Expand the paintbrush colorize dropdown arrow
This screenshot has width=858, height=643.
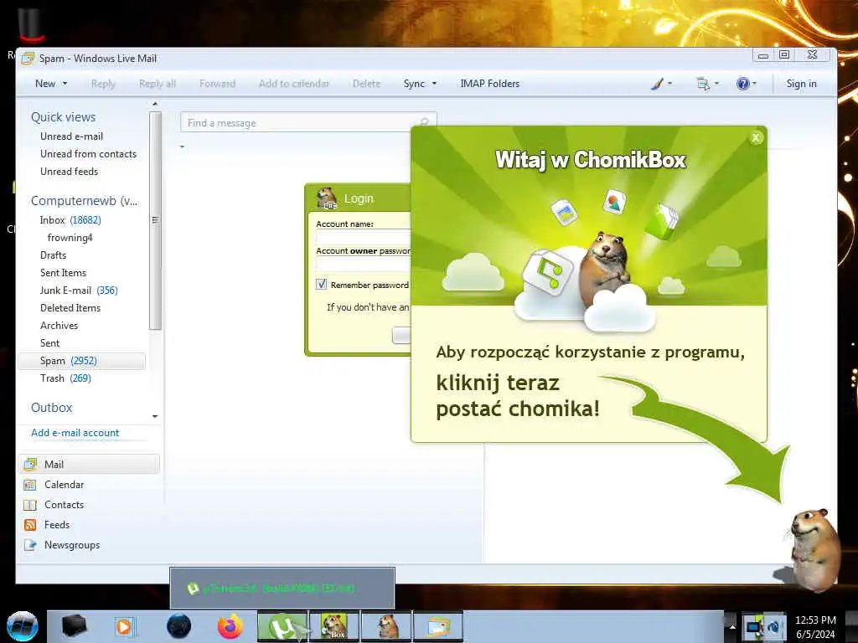coord(670,84)
